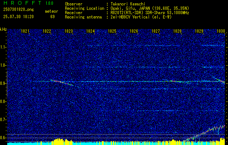Click the 1827 time marker
This screenshot has width=228, height=145.
pyautogui.click(x=156, y=31)
